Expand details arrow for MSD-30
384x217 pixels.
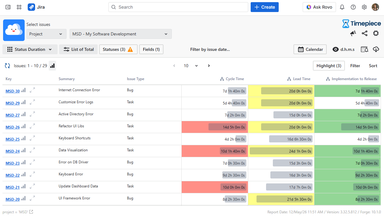(32, 90)
